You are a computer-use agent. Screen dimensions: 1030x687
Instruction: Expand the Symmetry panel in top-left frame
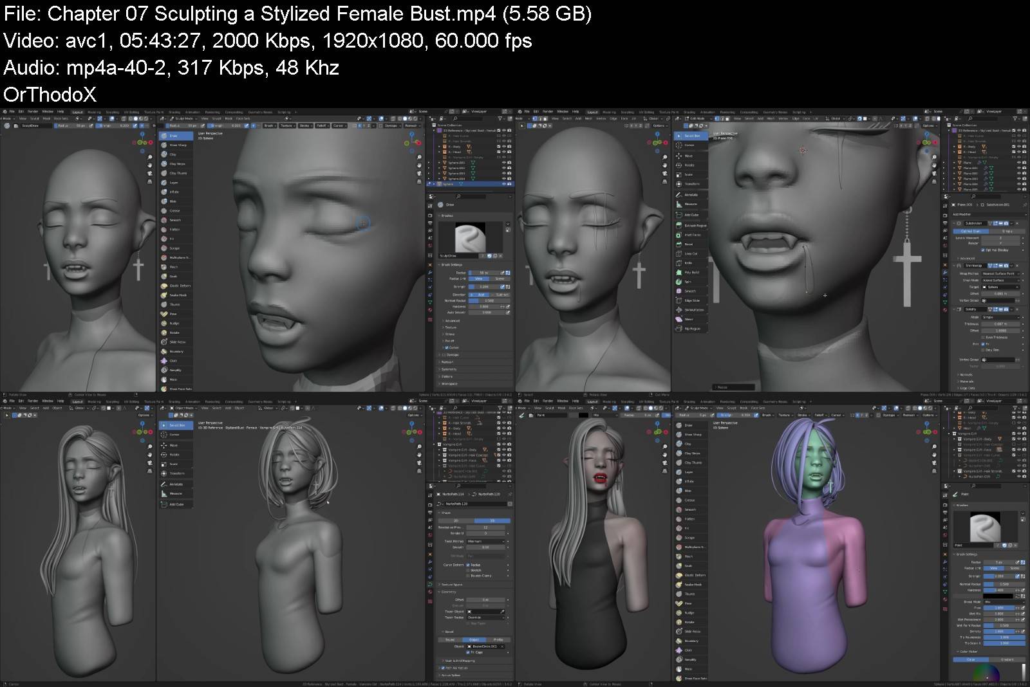449,369
